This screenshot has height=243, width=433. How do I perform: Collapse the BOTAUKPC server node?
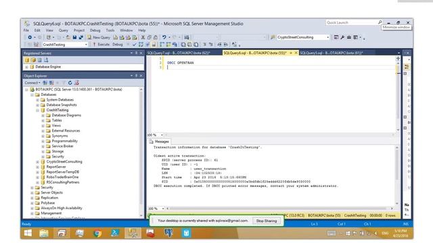[x=27, y=90]
